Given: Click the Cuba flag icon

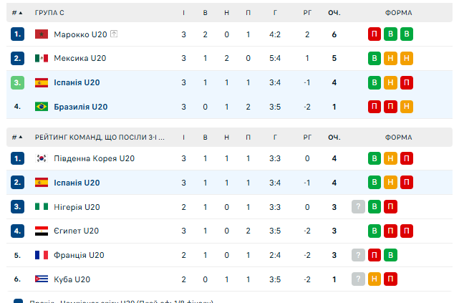Looking at the screenshot, I should [42, 279].
